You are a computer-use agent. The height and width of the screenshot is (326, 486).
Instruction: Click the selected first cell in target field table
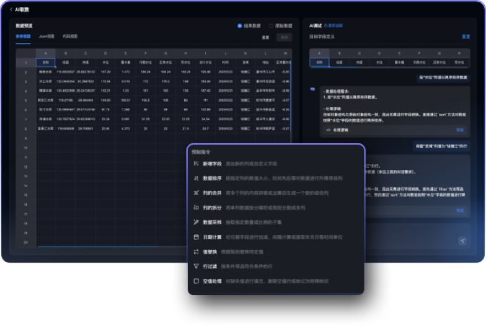pyautogui.click(x=319, y=63)
